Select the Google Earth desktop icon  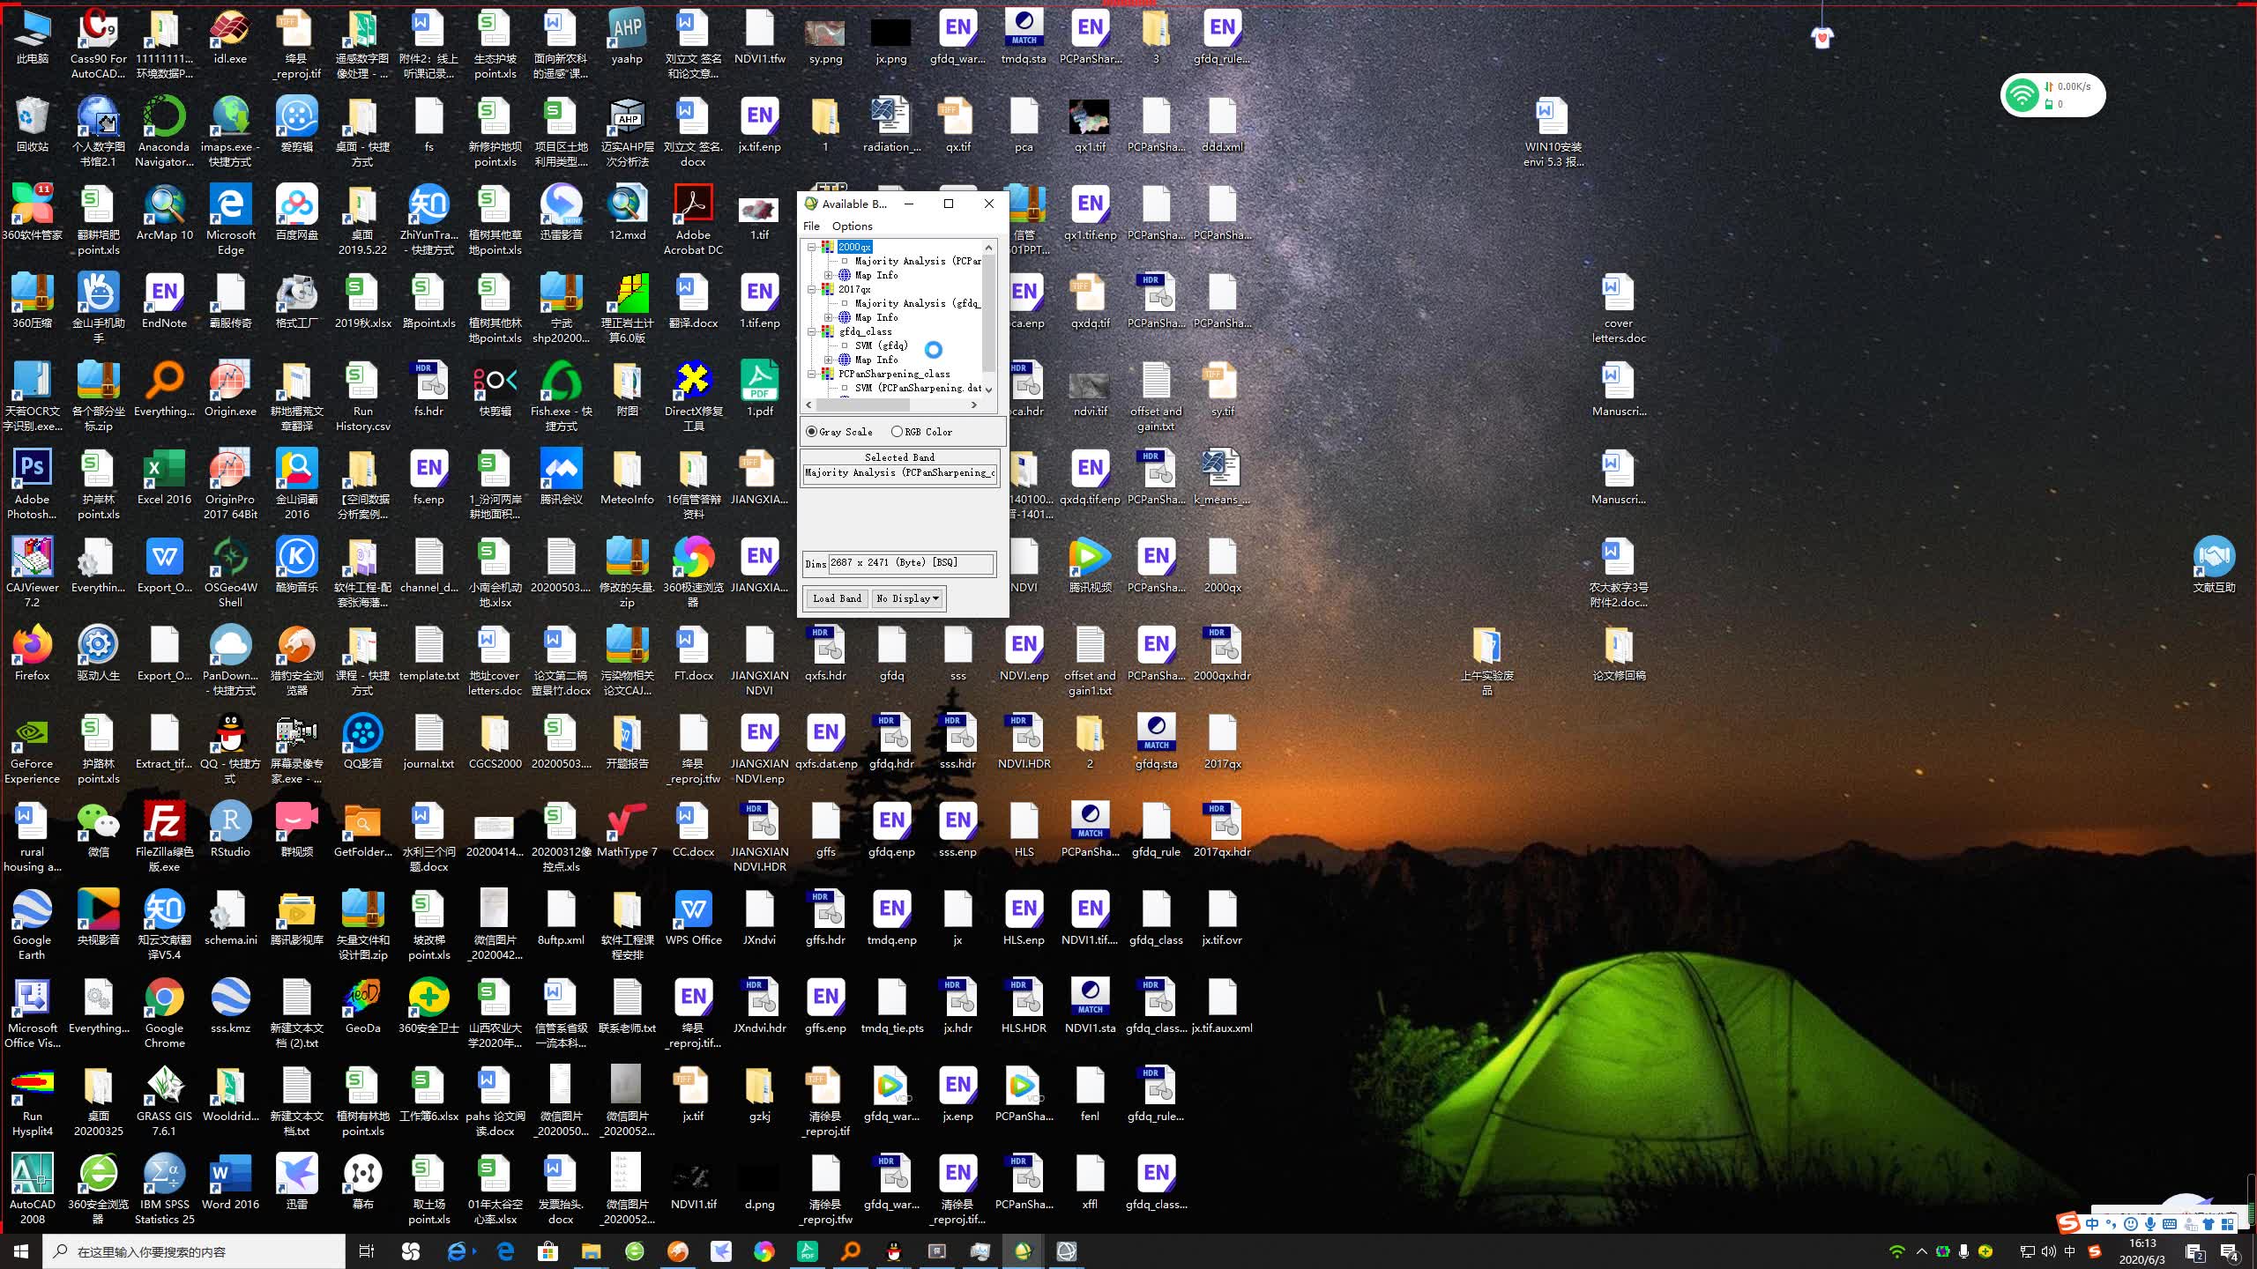pos(33,925)
